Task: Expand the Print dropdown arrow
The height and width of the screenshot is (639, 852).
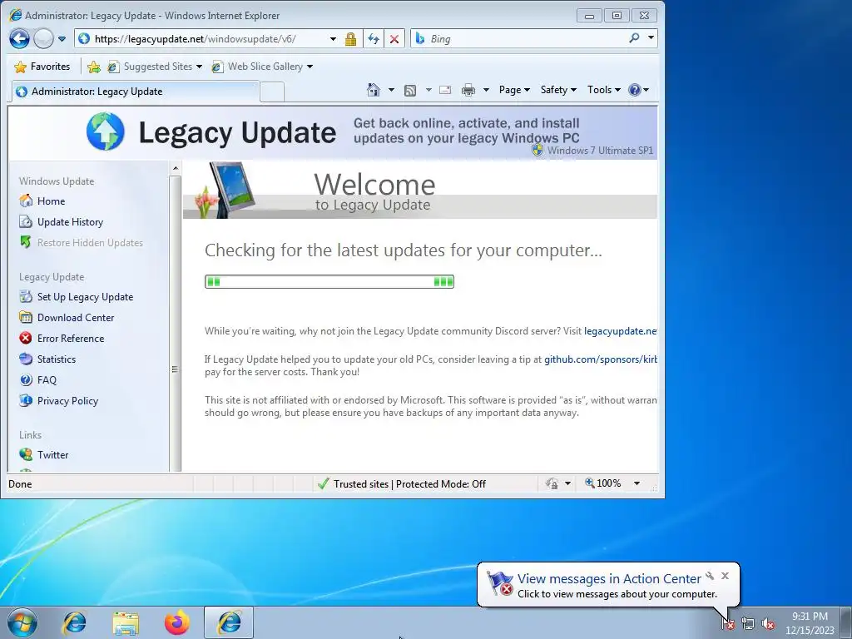Action: pos(486,90)
